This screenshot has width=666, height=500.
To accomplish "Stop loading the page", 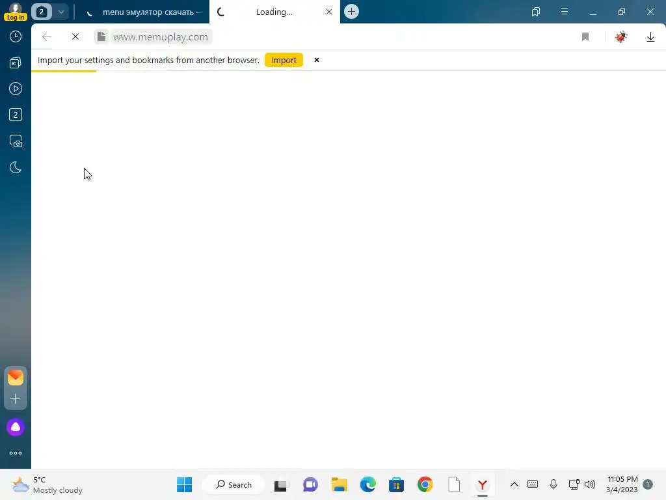I will coord(75,37).
